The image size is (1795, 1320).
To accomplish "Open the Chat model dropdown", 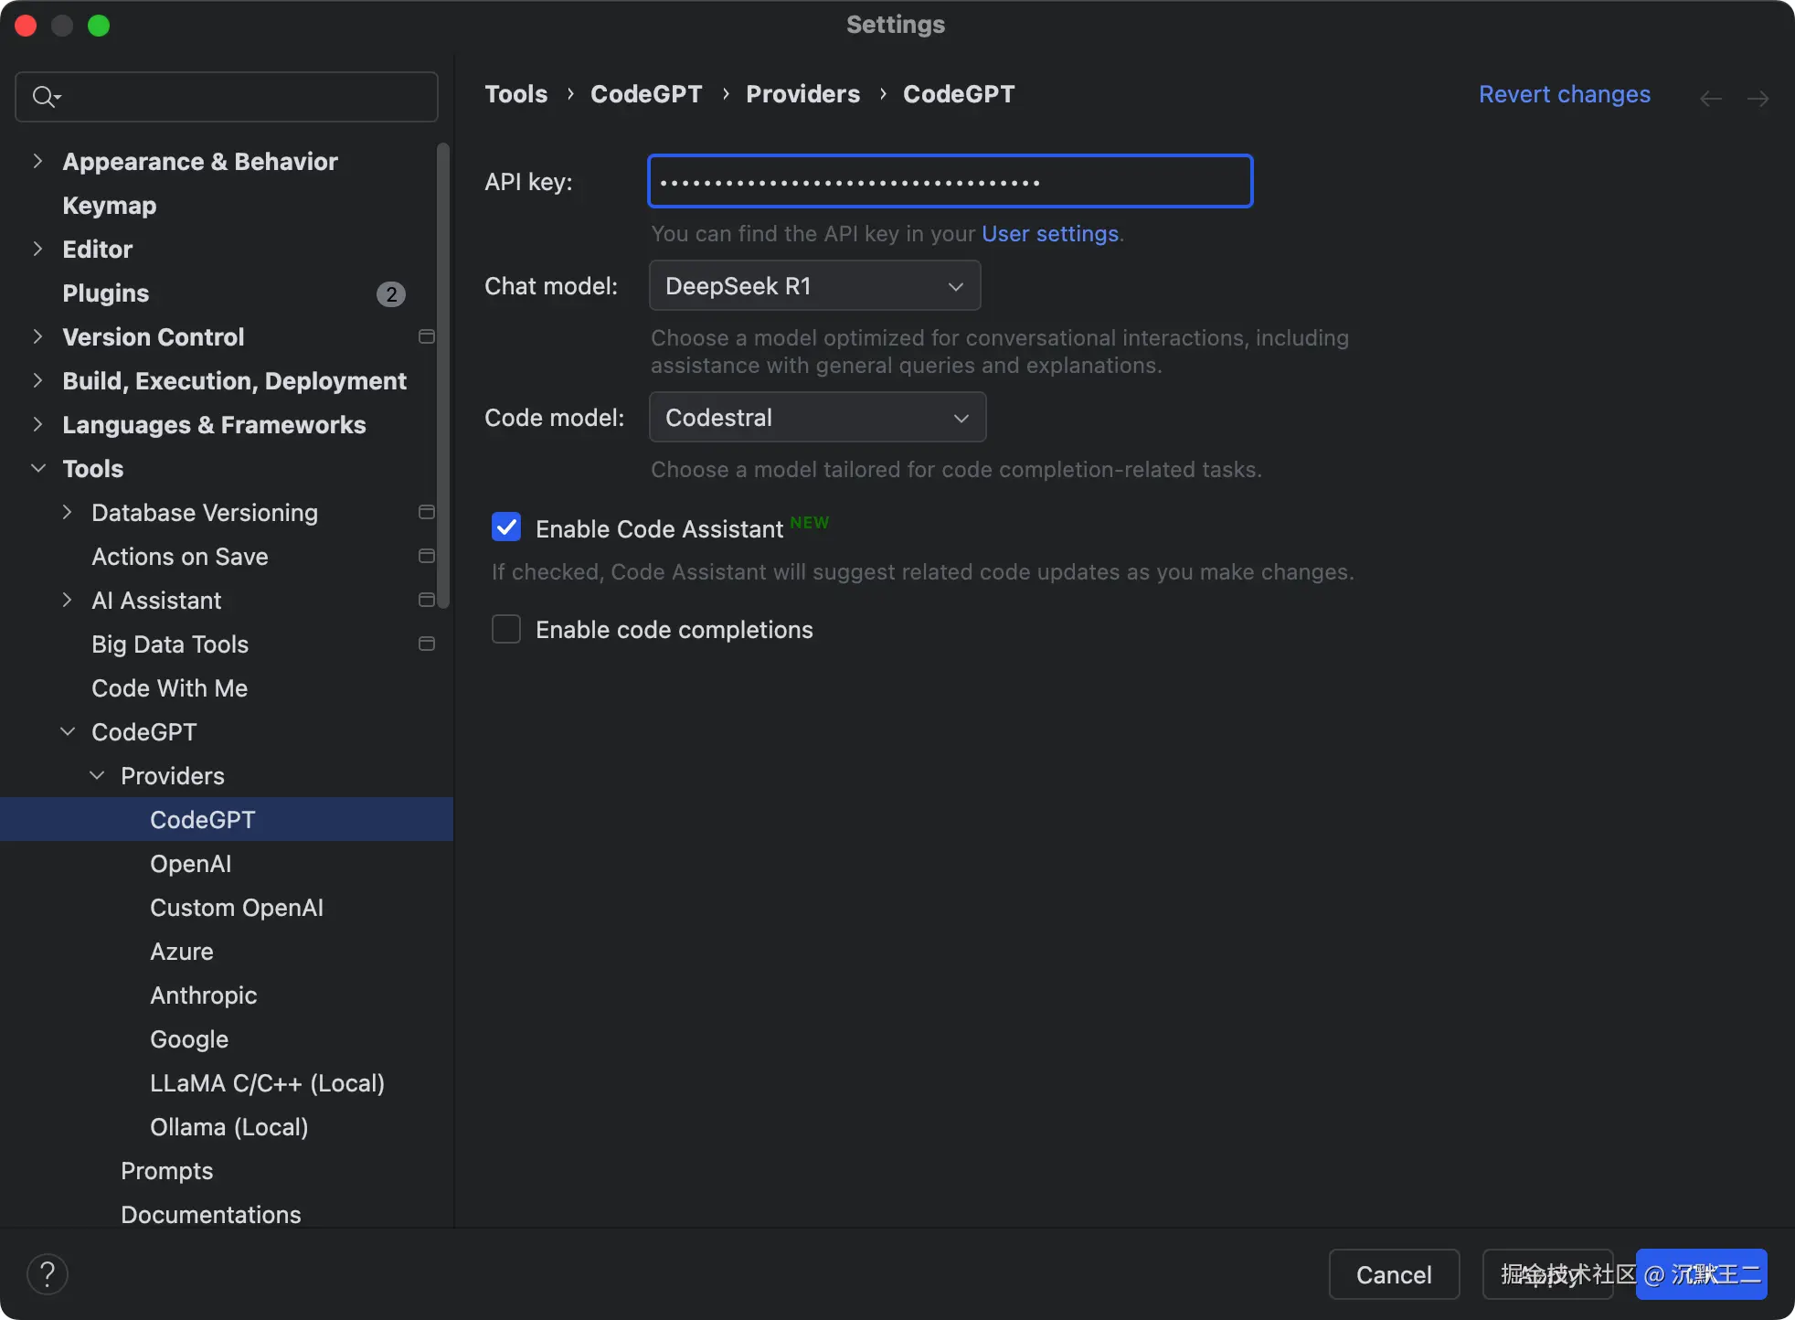I will coord(814,286).
